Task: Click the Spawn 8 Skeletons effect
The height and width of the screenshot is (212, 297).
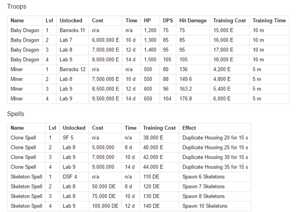Action: coord(203,196)
